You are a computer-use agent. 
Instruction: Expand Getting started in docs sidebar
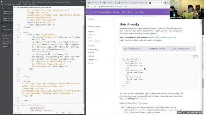[x=94, y=26]
